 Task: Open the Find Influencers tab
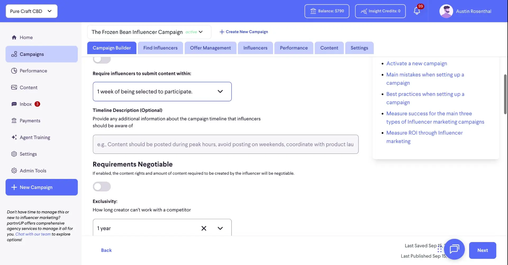pyautogui.click(x=160, y=48)
